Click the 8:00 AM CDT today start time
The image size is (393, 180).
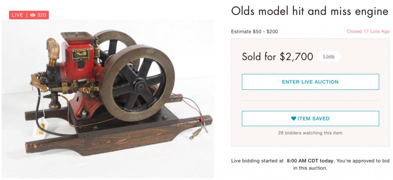point(310,161)
